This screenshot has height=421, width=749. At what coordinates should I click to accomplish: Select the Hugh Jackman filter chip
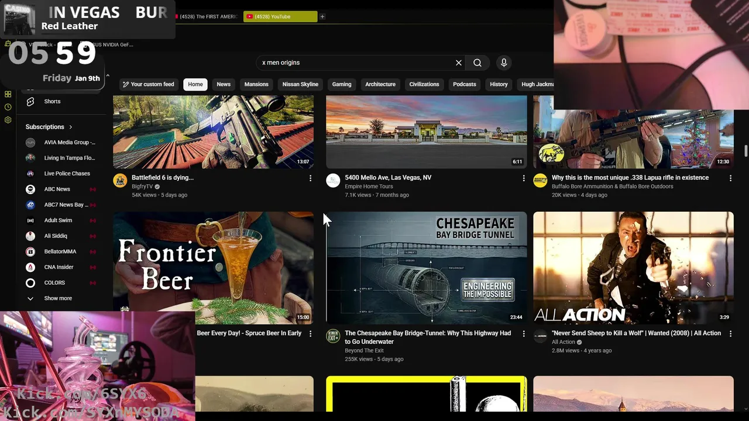pyautogui.click(x=535, y=84)
